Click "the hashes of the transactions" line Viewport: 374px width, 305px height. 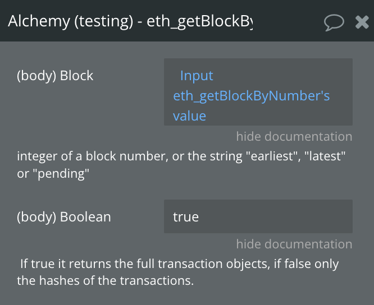(105, 280)
